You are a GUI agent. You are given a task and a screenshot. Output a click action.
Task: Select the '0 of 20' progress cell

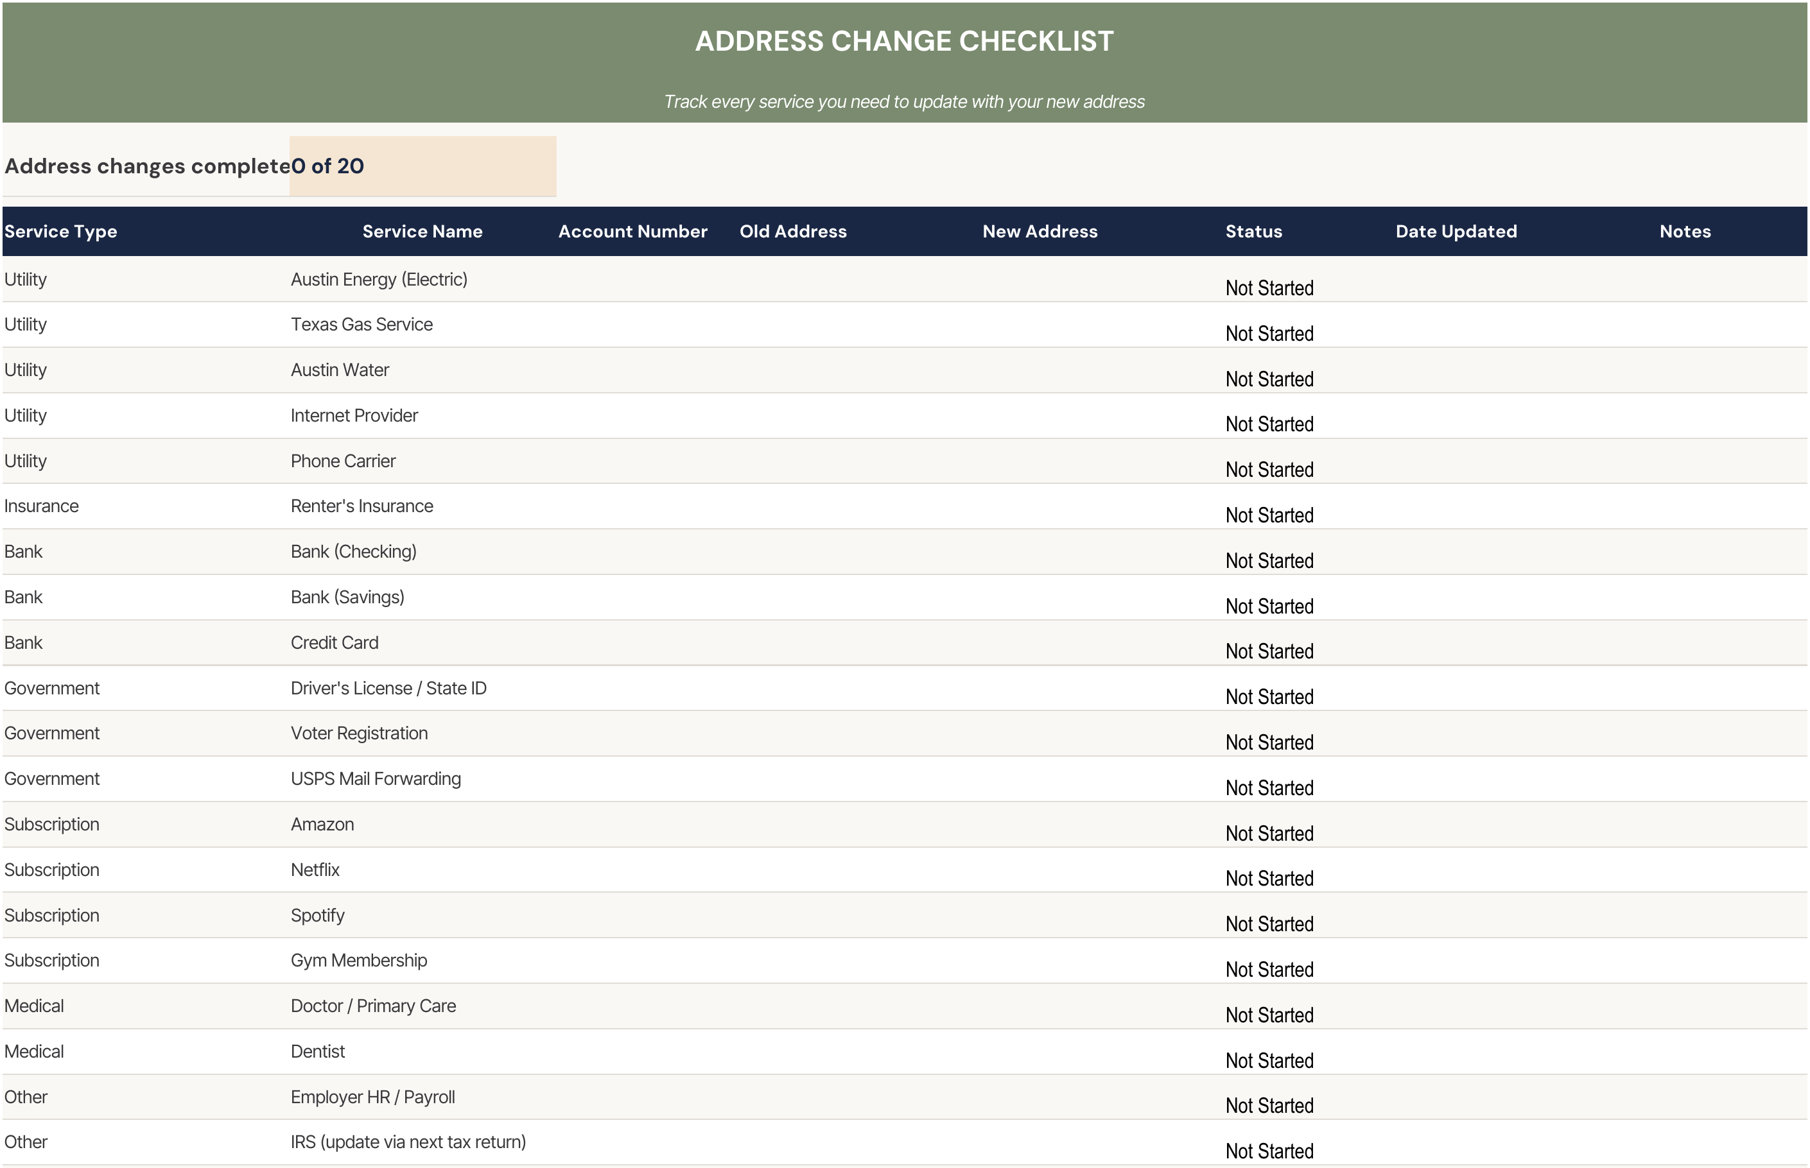click(422, 166)
